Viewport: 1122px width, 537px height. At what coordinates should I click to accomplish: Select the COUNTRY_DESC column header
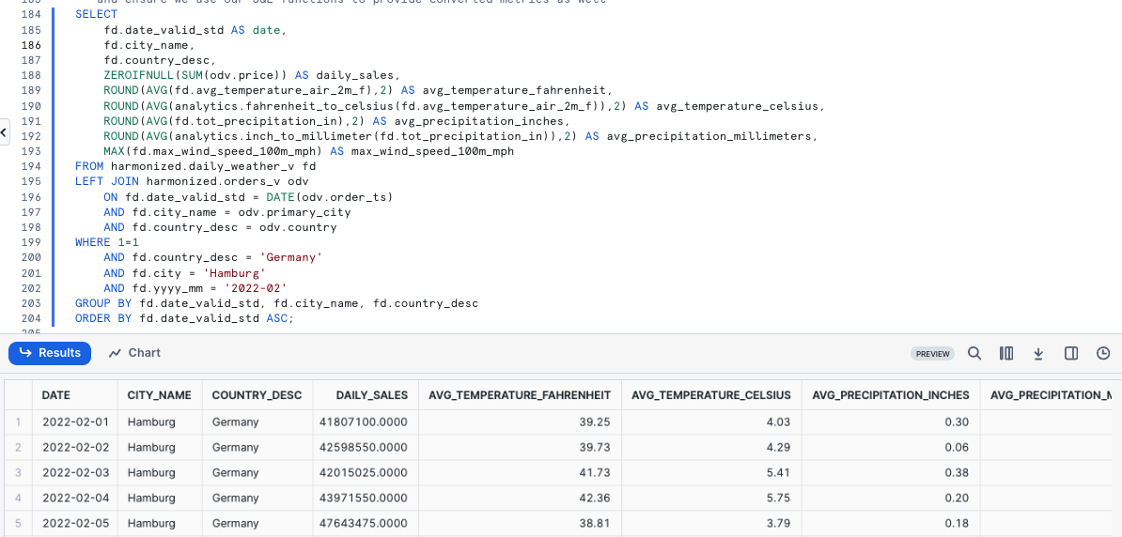point(257,394)
